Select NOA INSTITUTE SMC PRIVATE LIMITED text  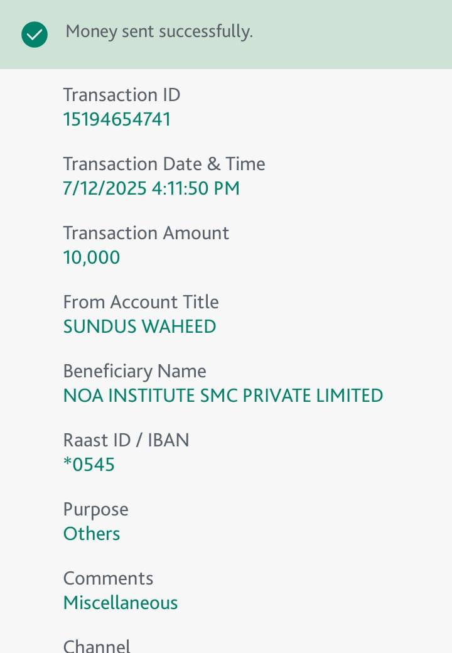[x=223, y=396]
